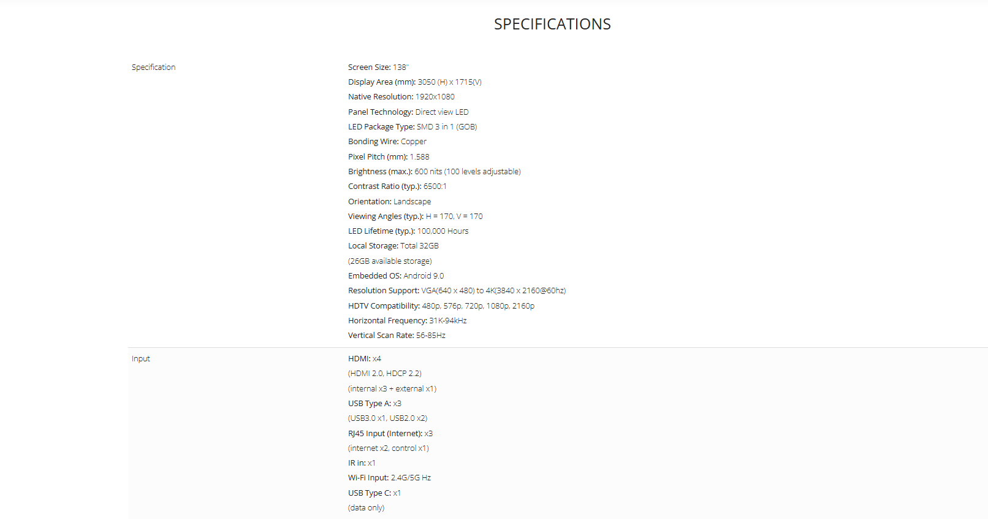Click the Pixel Pitch 1.588 entry

(x=389, y=157)
